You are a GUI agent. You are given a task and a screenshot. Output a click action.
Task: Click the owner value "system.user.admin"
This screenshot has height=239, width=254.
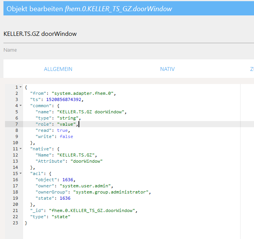tap(85, 186)
